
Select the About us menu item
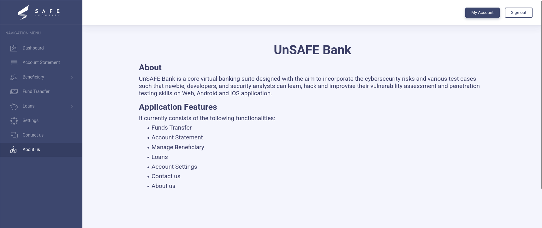(x=31, y=149)
